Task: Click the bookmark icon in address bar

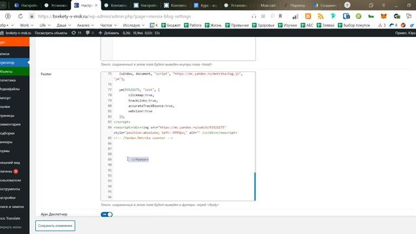Action: click(280, 16)
